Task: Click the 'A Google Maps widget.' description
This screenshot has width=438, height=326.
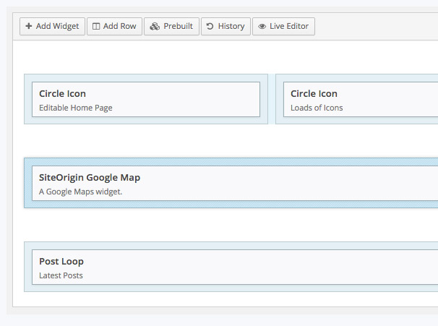Action: pyautogui.click(x=81, y=192)
